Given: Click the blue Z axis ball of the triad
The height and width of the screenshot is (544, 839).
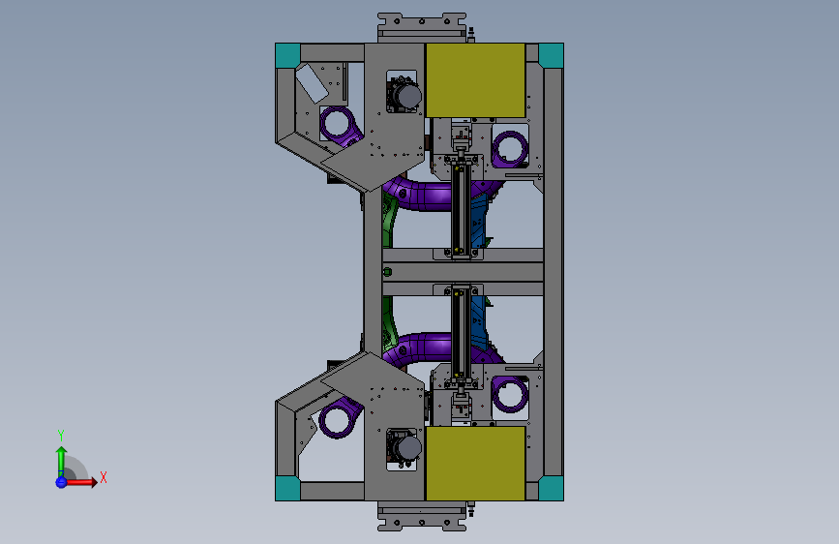Looking at the screenshot, I should [x=61, y=482].
